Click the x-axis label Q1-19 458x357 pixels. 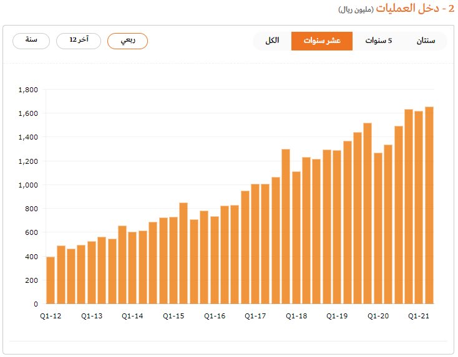(x=337, y=316)
